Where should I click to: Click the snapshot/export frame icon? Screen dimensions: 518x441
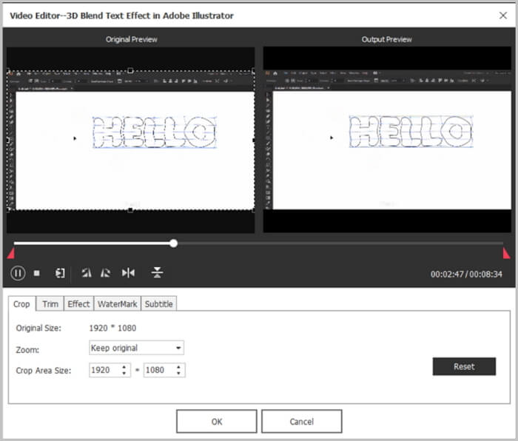coord(60,273)
